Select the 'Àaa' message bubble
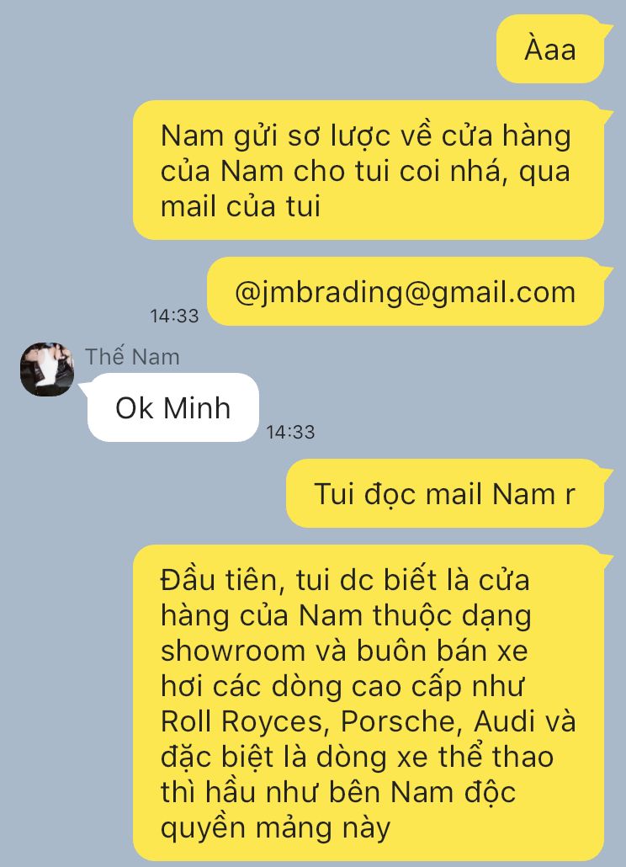The image size is (626, 867). pyautogui.click(x=550, y=50)
